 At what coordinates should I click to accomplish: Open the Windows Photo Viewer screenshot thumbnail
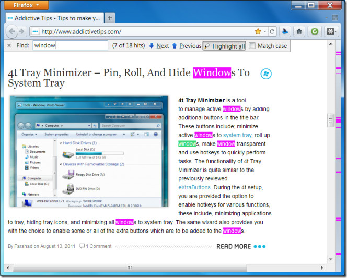pyautogui.click(x=89, y=151)
